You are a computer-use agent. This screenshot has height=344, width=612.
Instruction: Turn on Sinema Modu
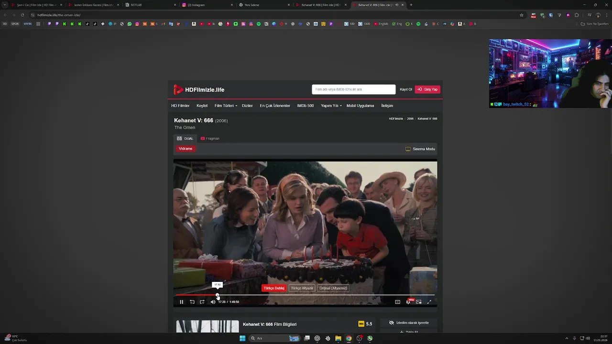[420, 149]
